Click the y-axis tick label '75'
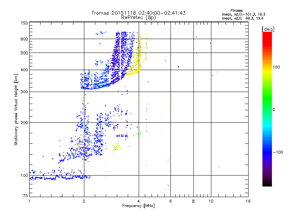 coord(26,196)
